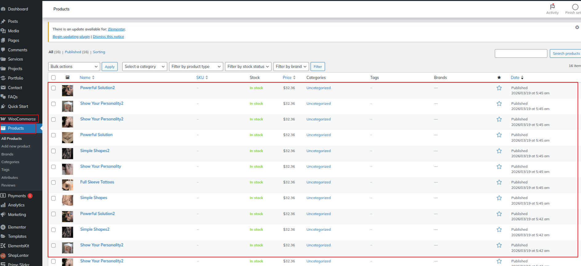Click the Begin updating plugin link
Image resolution: width=581 pixels, height=266 pixels.
(71, 37)
